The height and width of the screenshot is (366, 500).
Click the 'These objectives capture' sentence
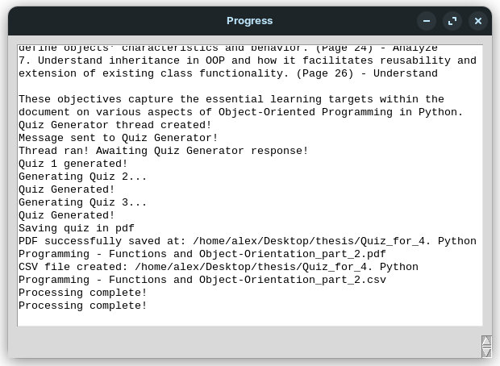pos(241,106)
